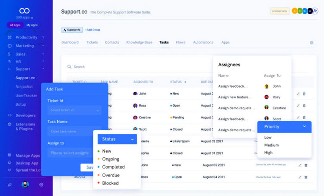Viewport: 324px width, 196px height.
Task: Switch to the Contacts tab
Action: click(112, 42)
